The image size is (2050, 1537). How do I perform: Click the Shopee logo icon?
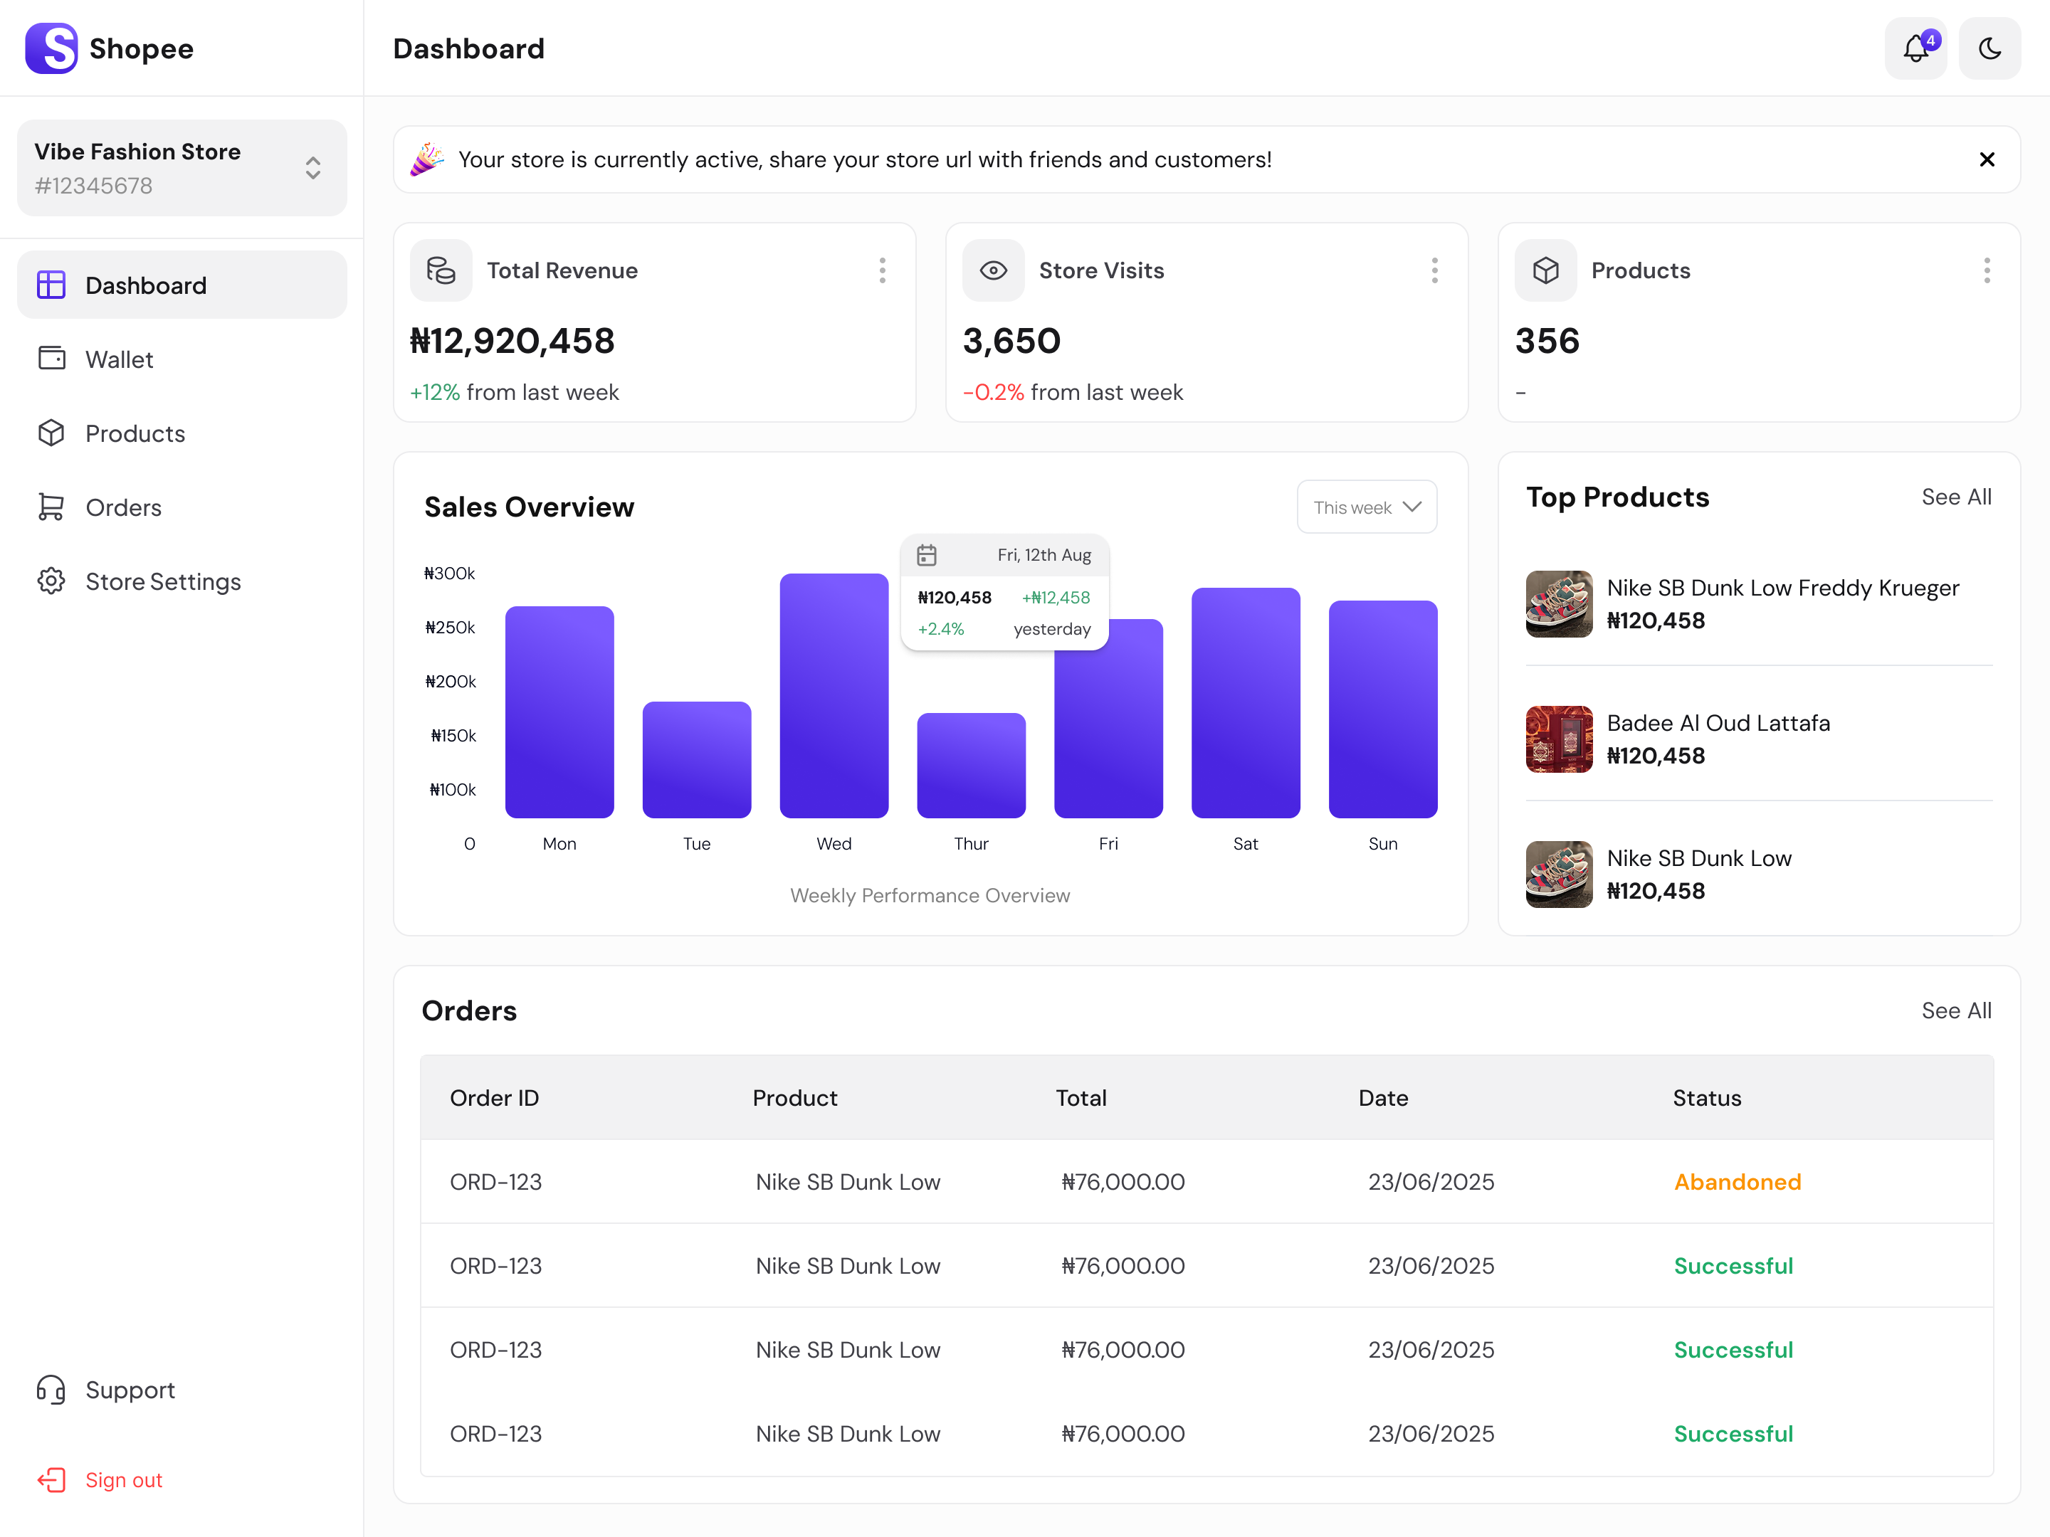coord(51,48)
